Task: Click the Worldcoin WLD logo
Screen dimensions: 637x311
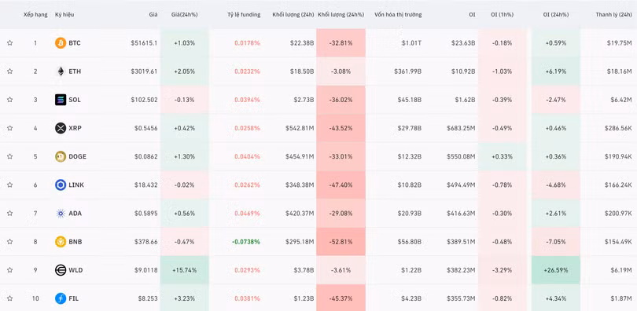Action: (61, 270)
